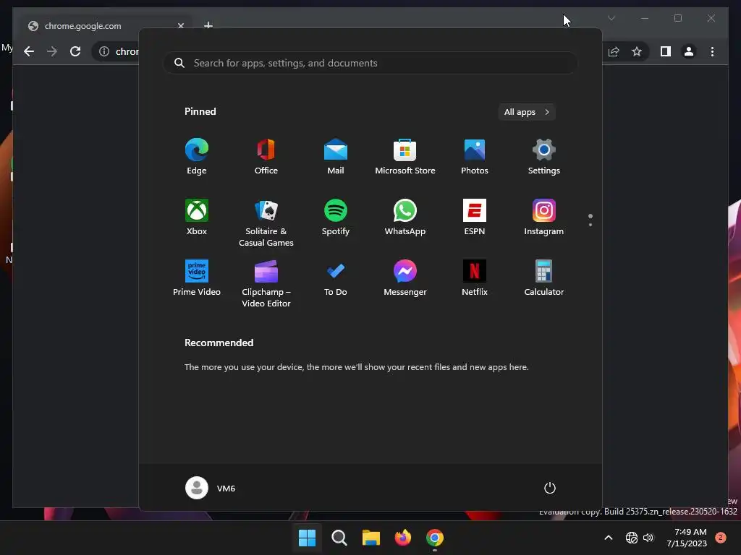Viewport: 741px width, 555px height.
Task: Open Solitaire & Casual Games
Action: click(266, 223)
